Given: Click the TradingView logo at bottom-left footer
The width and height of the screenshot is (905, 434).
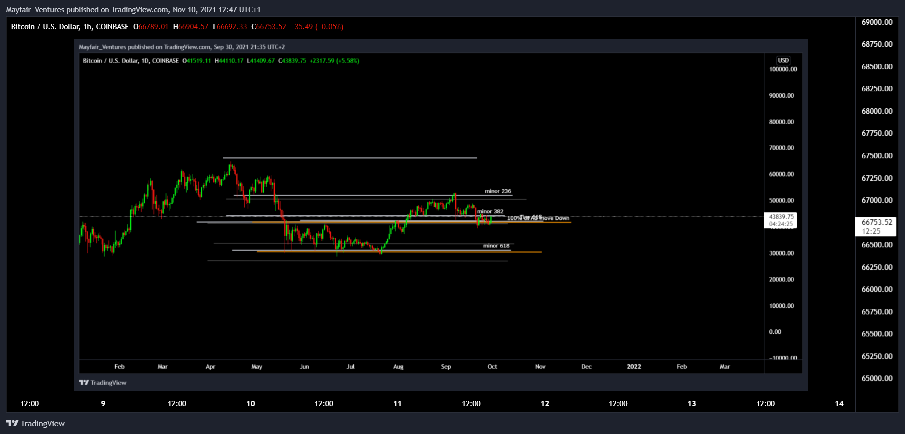Looking at the screenshot, I should pos(36,423).
